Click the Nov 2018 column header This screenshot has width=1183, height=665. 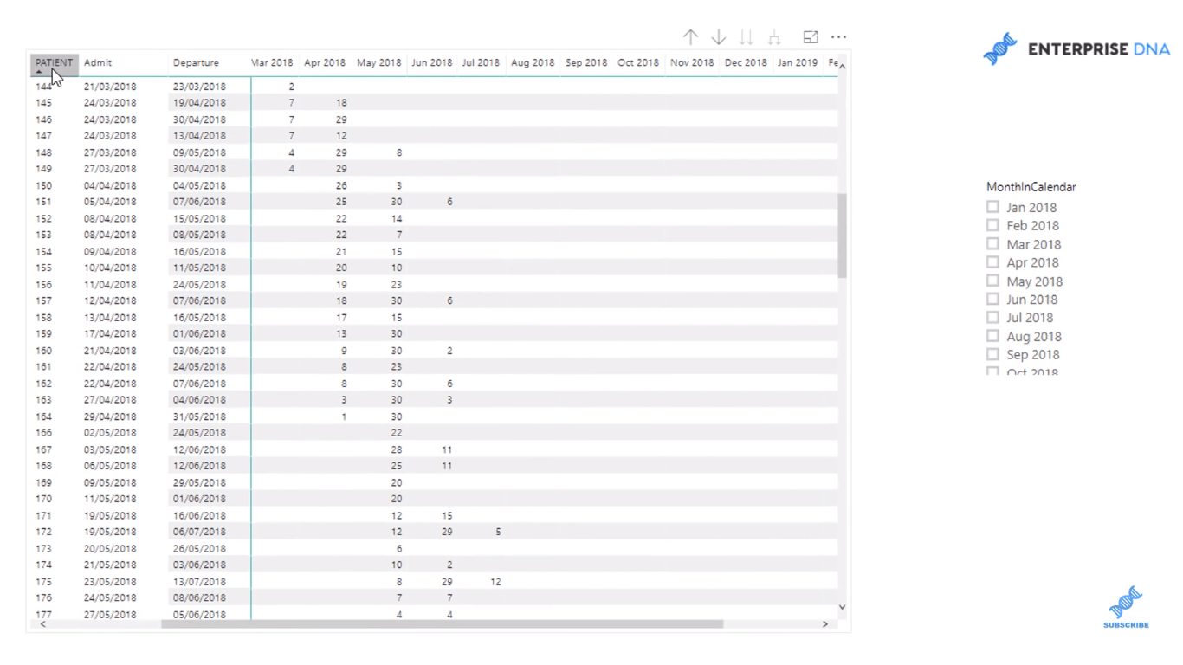692,62
